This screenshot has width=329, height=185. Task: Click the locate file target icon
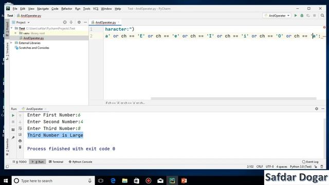65,22
